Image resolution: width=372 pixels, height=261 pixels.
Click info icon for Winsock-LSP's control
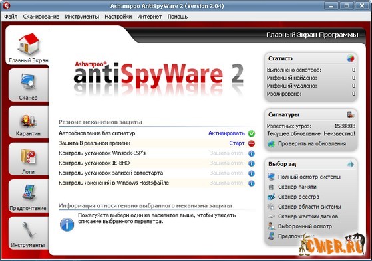[x=252, y=153]
